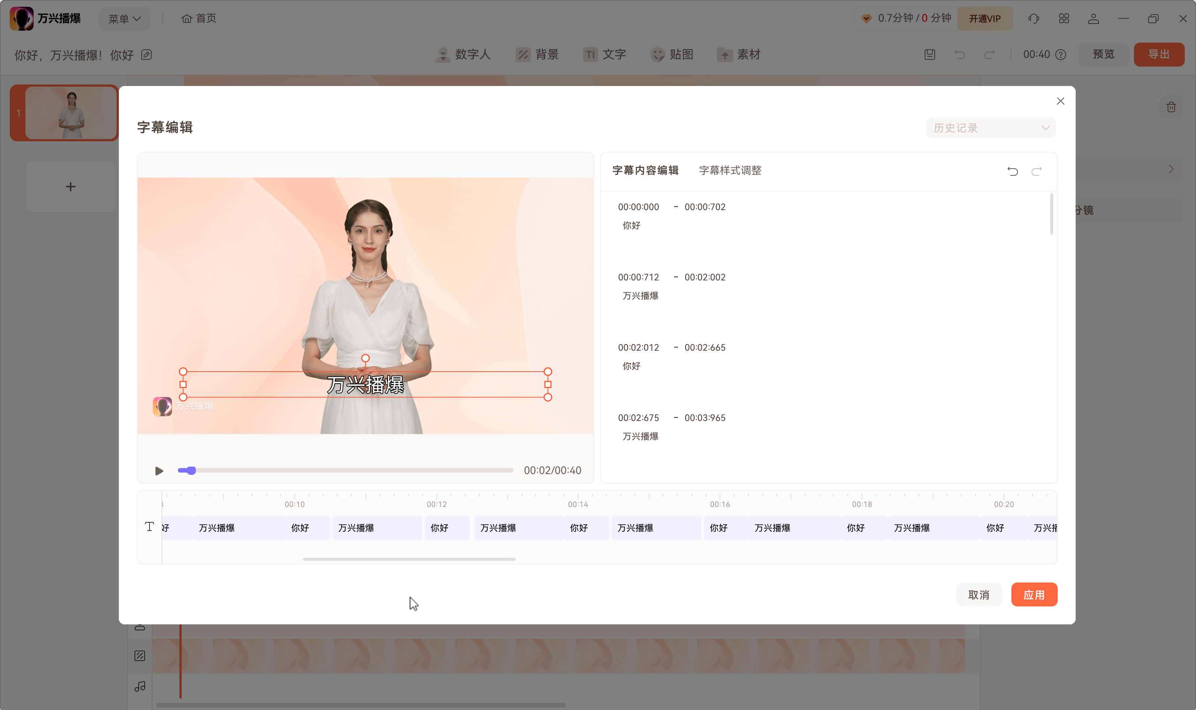Image resolution: width=1196 pixels, height=710 pixels.
Task: Undo the last subtitle edit
Action: (1013, 171)
